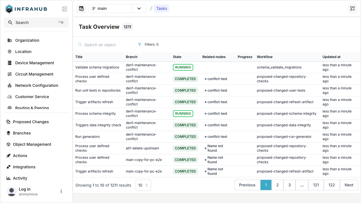Collapse the sidebar with the panel icon
The width and height of the screenshot is (361, 203).
65,9
